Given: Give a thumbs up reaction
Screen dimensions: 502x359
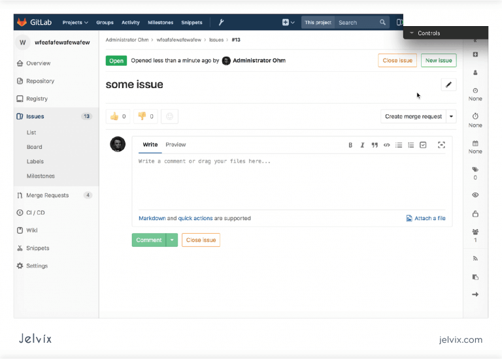Looking at the screenshot, I should click(x=118, y=116).
